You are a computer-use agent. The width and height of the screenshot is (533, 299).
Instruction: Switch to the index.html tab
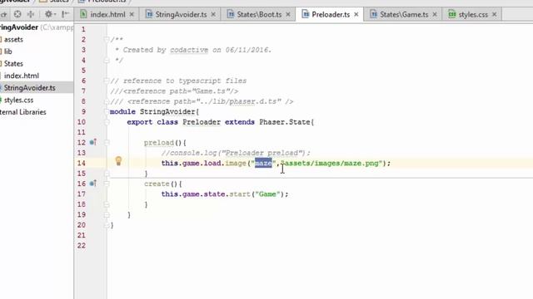tap(107, 15)
